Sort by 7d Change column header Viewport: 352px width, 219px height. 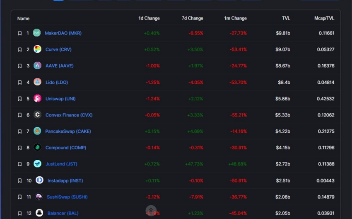tap(193, 18)
